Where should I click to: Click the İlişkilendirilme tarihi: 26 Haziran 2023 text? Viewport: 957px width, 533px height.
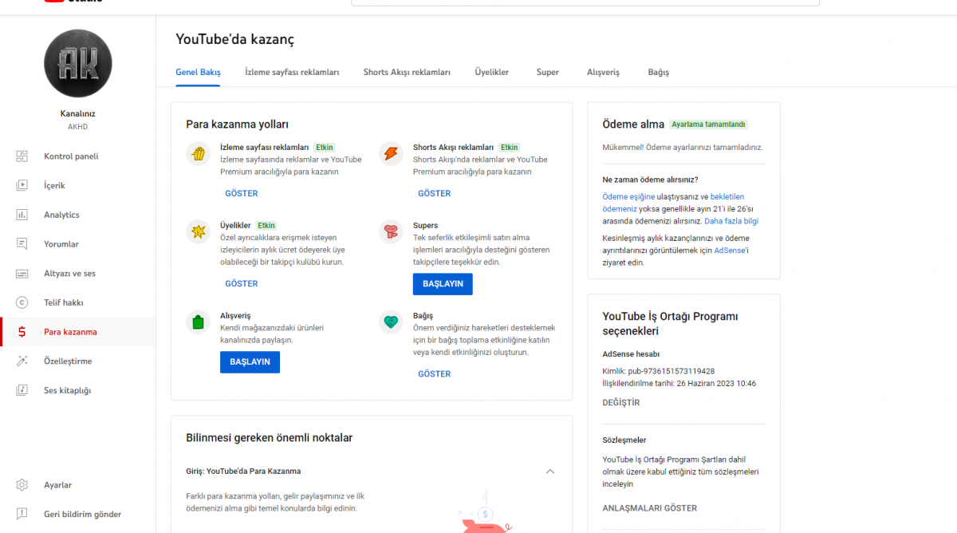pos(679,384)
